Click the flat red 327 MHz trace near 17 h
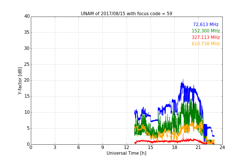Viewport: 247px width, 165px height. 166,141
